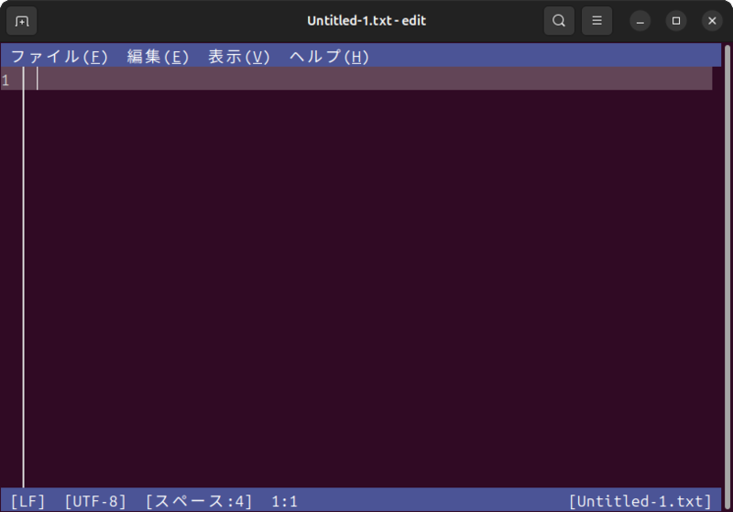Click the new terminal tab icon
The image size is (733, 512).
coord(22,20)
